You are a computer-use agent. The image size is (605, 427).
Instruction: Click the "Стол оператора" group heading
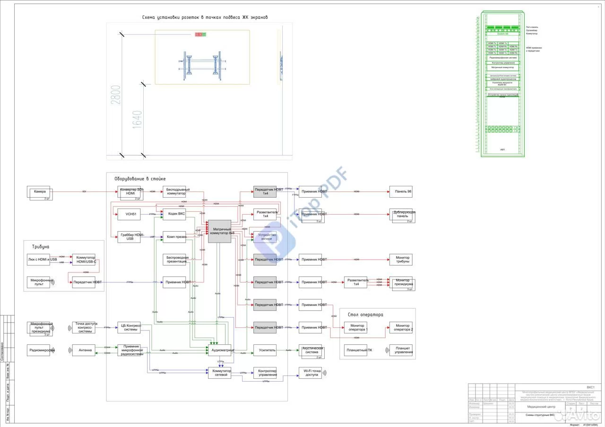coord(365,314)
